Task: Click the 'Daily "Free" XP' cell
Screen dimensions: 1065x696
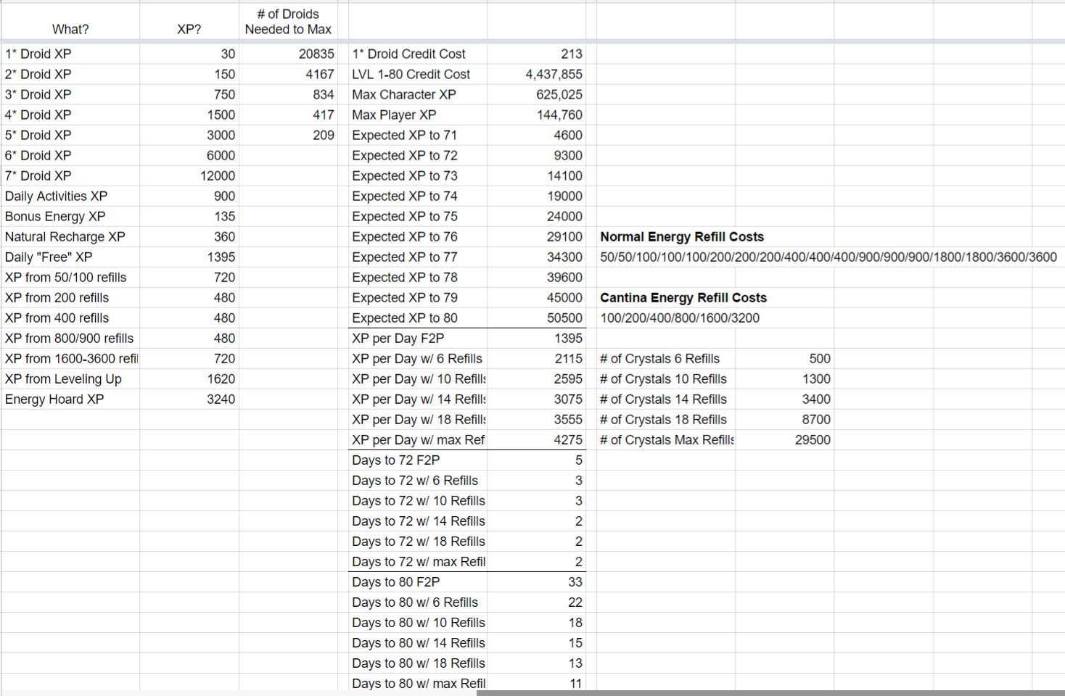Action: coord(70,257)
